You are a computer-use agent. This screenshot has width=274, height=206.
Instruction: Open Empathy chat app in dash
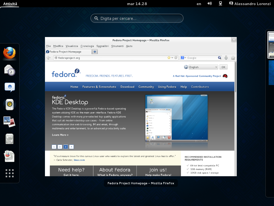click(9, 87)
